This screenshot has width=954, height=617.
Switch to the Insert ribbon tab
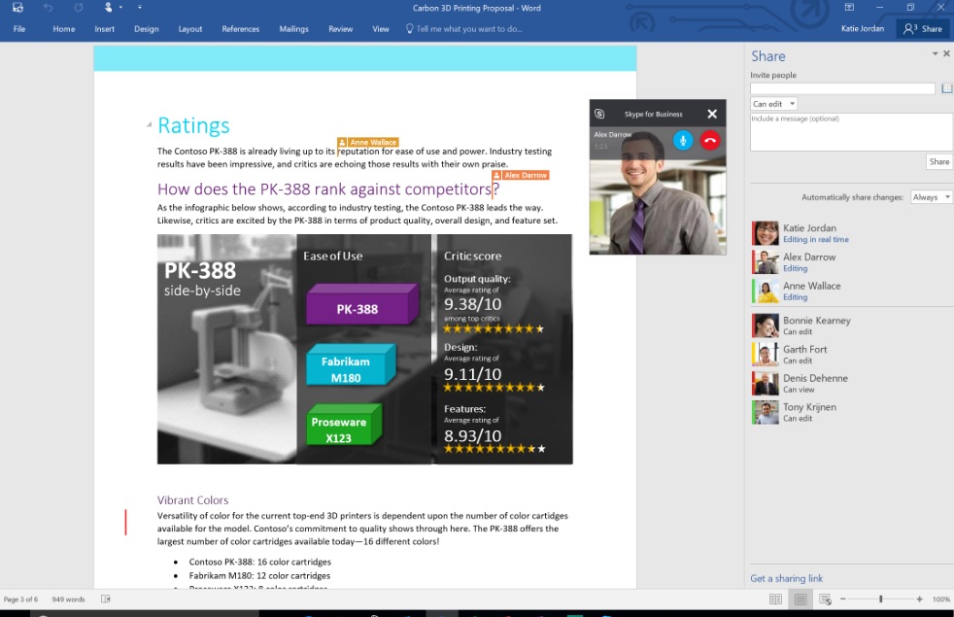pos(105,28)
